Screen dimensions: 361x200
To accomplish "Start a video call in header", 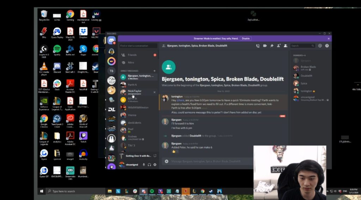I will (265, 46).
